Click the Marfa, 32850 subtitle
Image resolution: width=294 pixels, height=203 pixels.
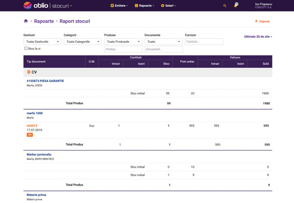pyautogui.click(x=34, y=85)
